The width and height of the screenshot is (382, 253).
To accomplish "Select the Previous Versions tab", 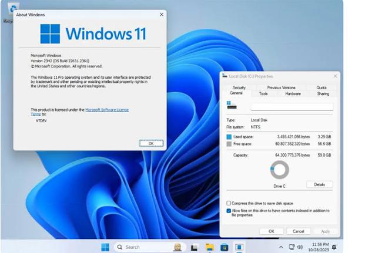I will (x=281, y=87).
